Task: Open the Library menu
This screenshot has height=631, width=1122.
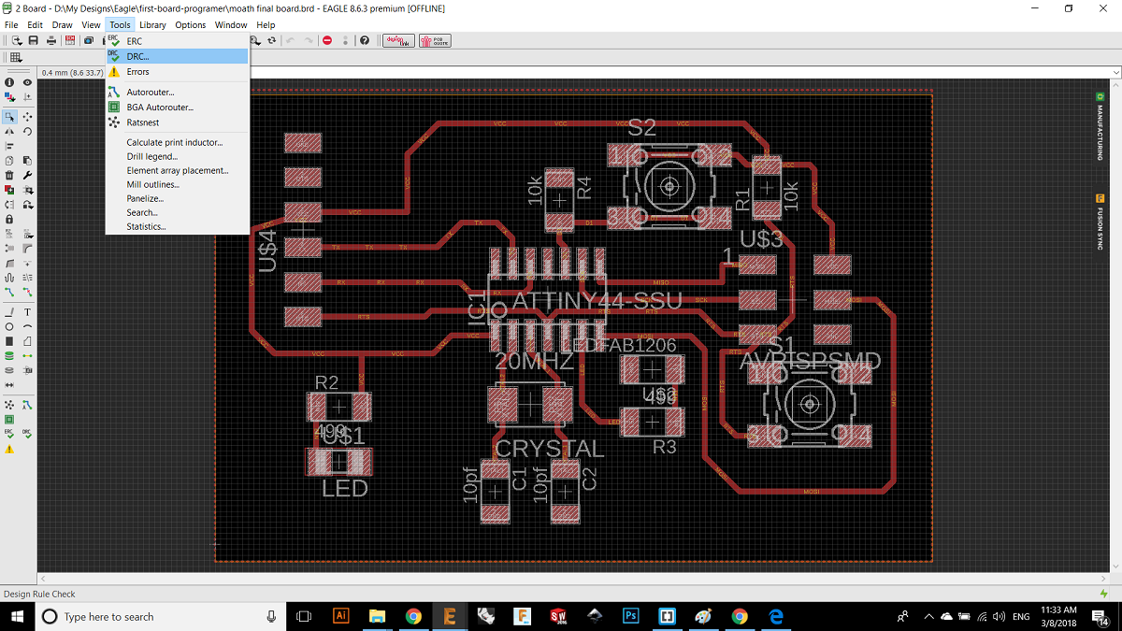Action: click(152, 25)
